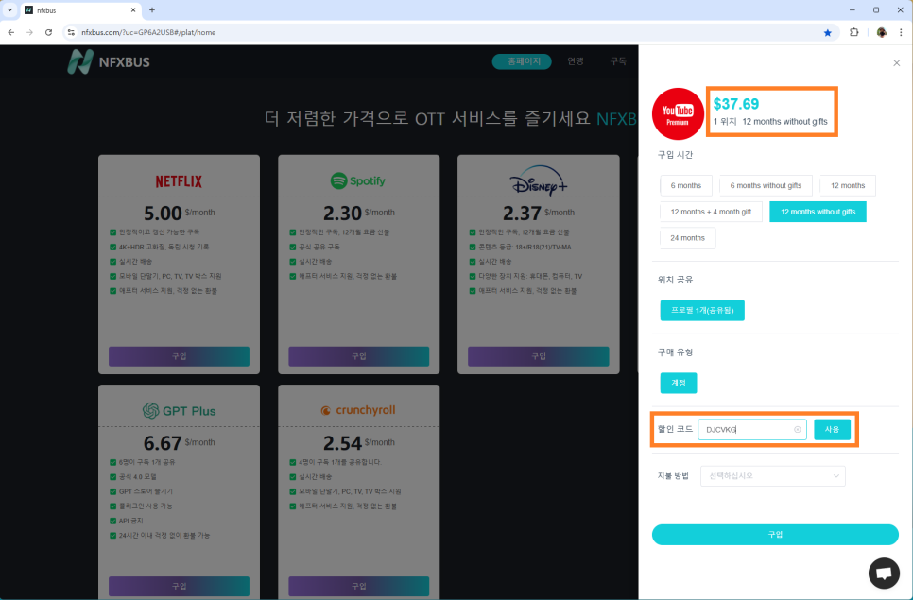Click the NFXBUS logo
The height and width of the screenshot is (600, 913).
(x=109, y=61)
